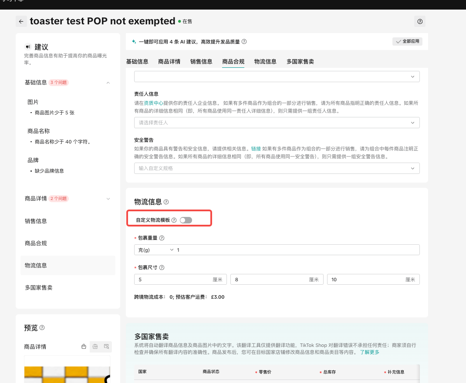Viewport: 466px width, 383px height.
Task: Click the help icon after the AI suggestion text
Action: pyautogui.click(x=244, y=42)
